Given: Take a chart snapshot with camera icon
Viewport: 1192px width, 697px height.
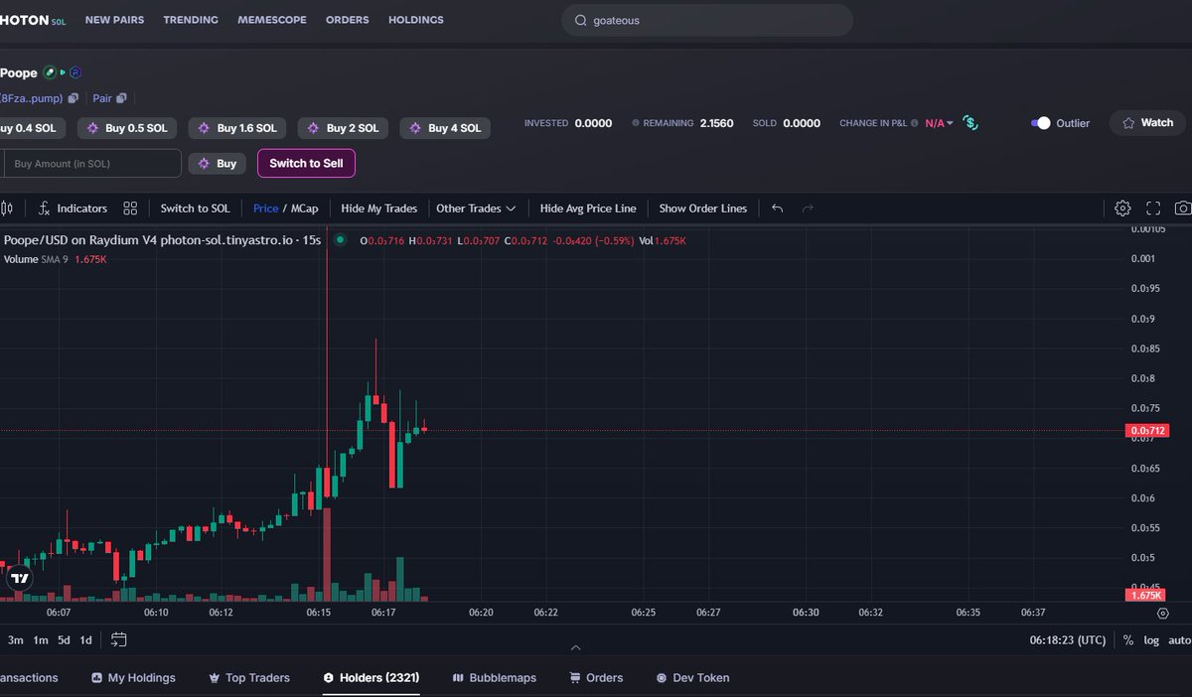Looking at the screenshot, I should (1183, 209).
